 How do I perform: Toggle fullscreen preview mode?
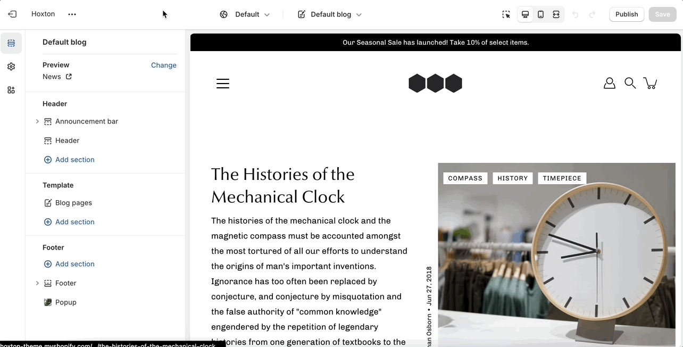point(556,14)
